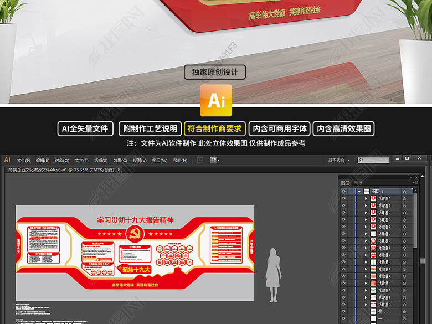Viewport: 432px width, 324px height.
Task: Click the 符合制作商要求 highlighted label
Action: click(x=215, y=128)
